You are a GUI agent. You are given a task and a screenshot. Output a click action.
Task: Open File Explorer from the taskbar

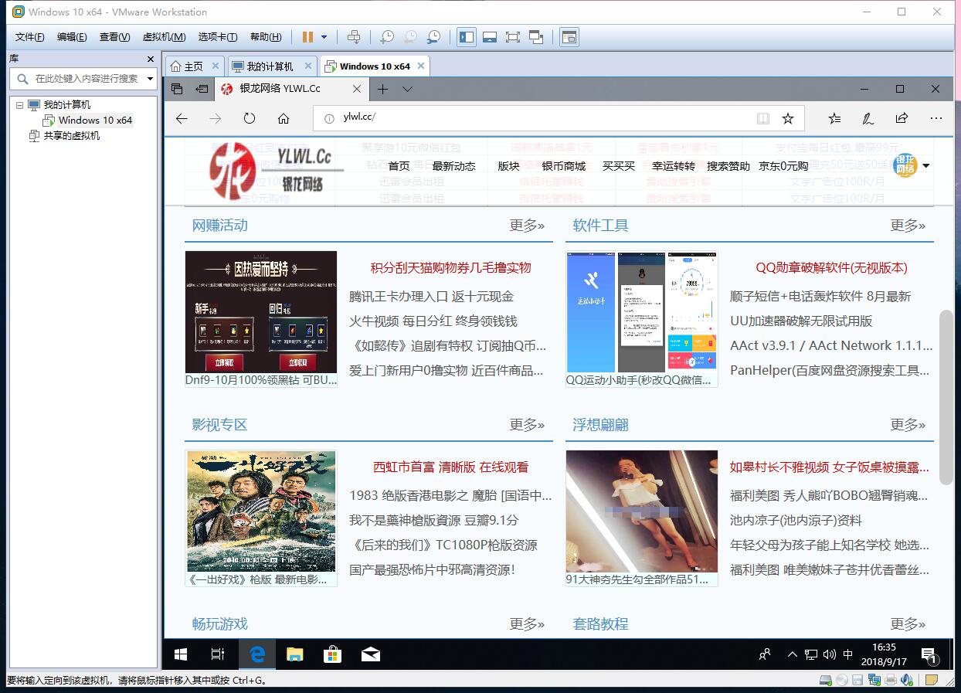click(295, 654)
